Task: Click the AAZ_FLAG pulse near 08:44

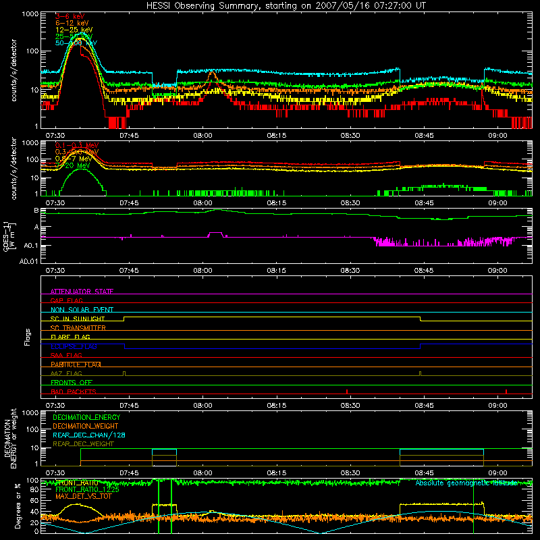Action: click(x=420, y=374)
